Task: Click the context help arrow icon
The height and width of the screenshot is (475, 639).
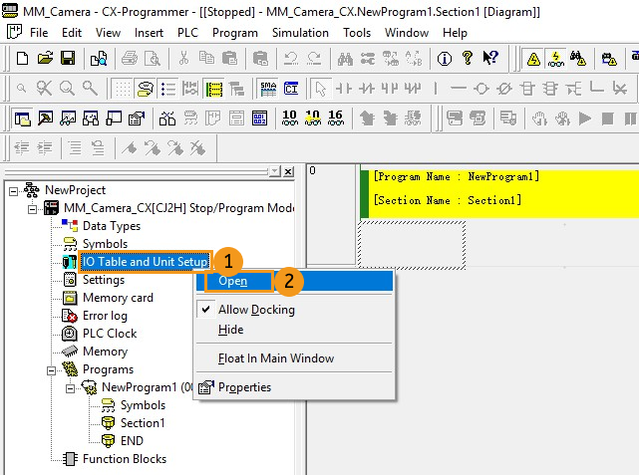Action: point(490,59)
